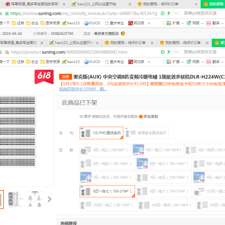Close the hao123 tab in product.suning.com window

(x=97, y=43)
